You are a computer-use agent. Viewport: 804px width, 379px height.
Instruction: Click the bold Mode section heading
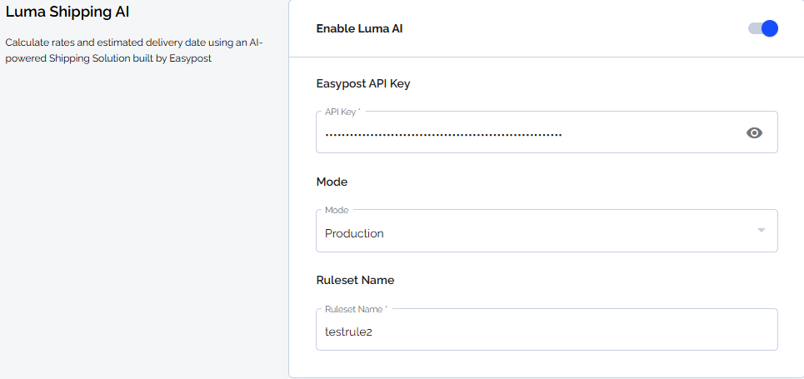pos(332,182)
